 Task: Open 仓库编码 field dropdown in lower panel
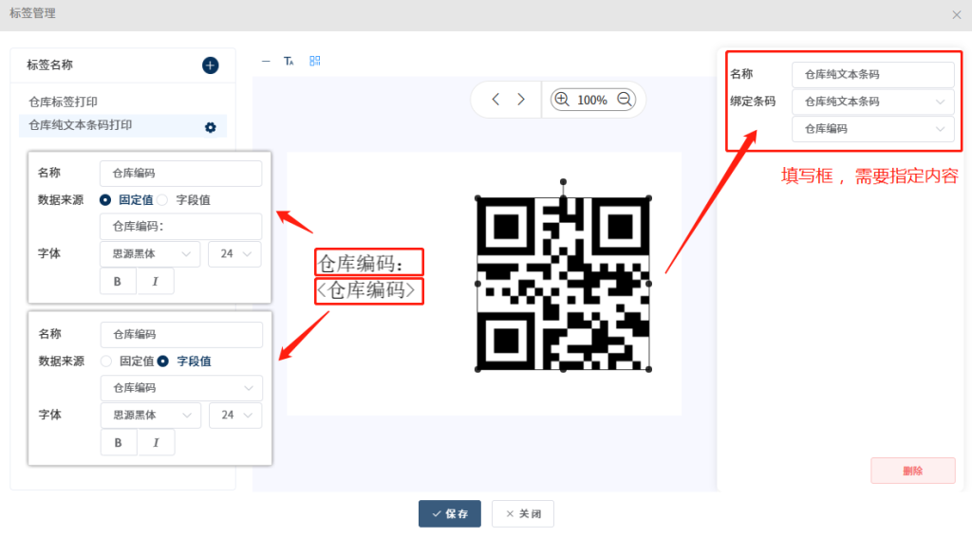(181, 388)
